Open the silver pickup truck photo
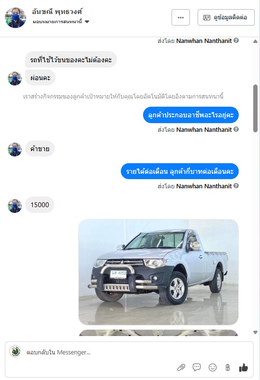Image resolution: width=260 pixels, height=380 pixels. point(159,272)
